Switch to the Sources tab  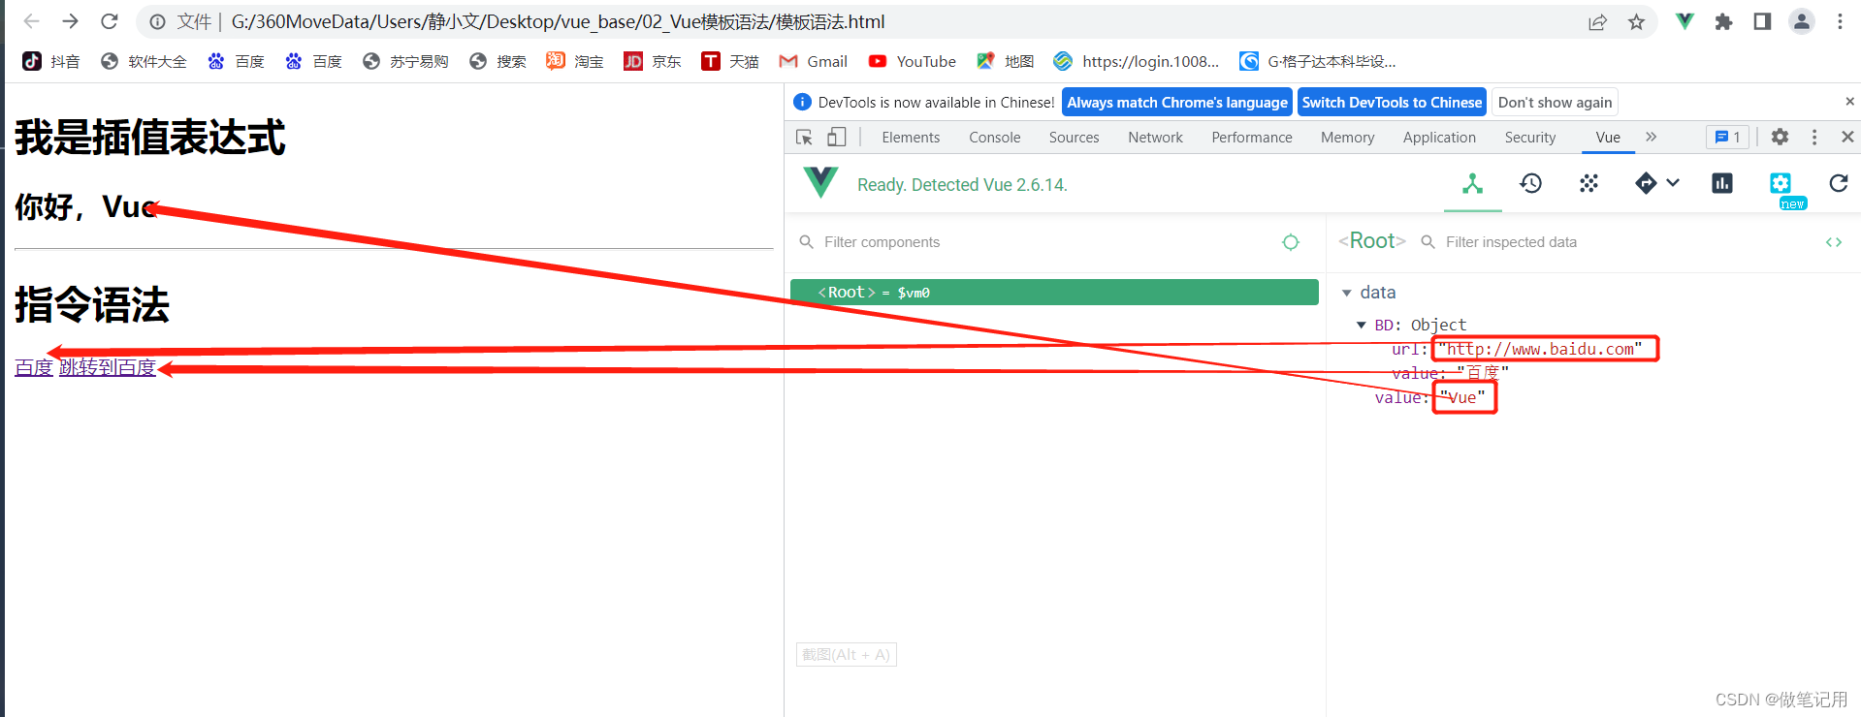[1074, 138]
